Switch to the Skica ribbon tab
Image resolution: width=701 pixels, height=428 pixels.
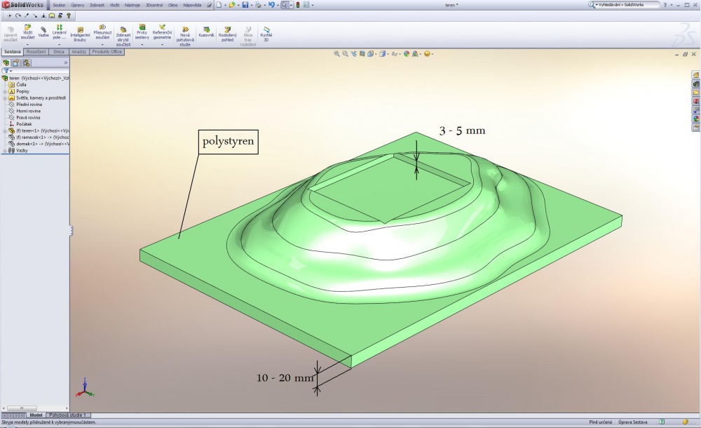(59, 52)
